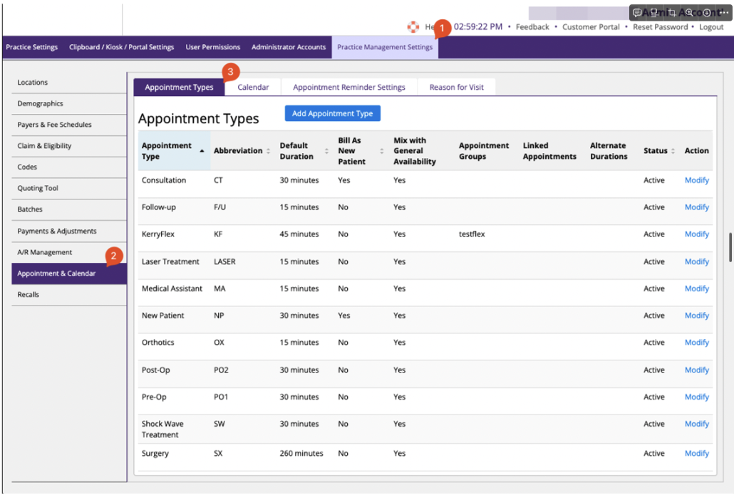Image resolution: width=734 pixels, height=495 pixels.
Task: Toggle sort arrows on Abbreviation column
Action: coord(268,151)
